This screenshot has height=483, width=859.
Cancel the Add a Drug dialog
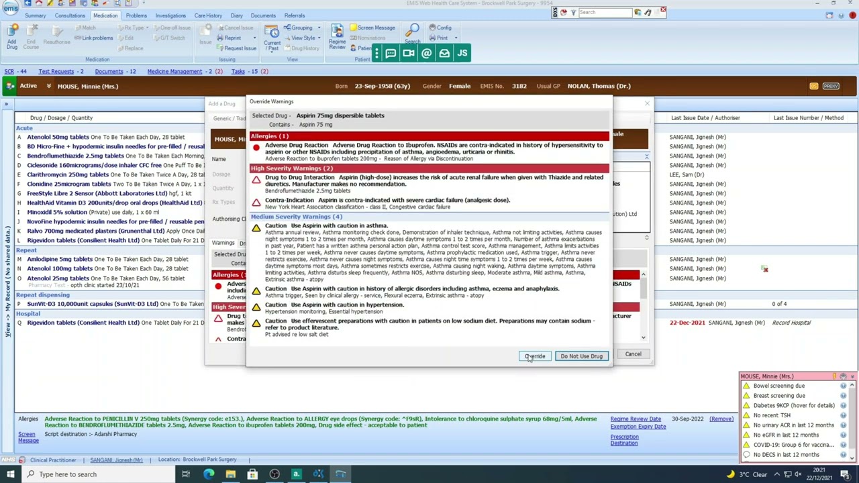(633, 354)
